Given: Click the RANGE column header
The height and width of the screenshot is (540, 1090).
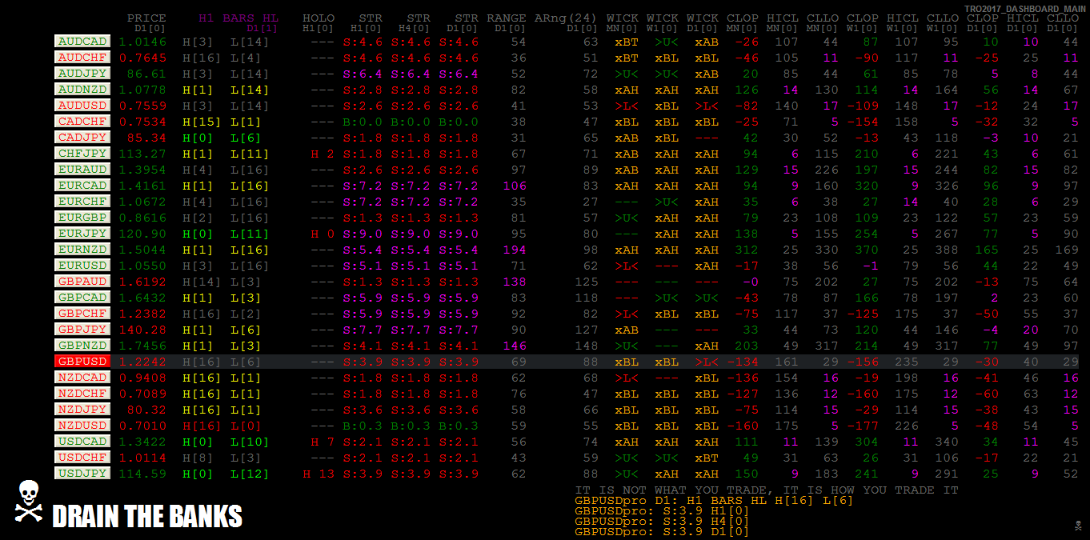Looking at the screenshot, I should (x=507, y=18).
